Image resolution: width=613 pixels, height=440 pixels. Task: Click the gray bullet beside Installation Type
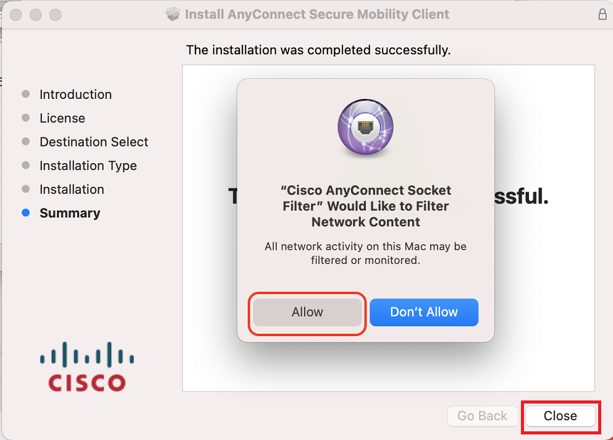(x=26, y=166)
